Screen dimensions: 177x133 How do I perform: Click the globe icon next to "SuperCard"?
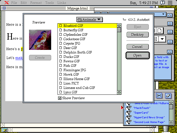click(x=128, y=113)
